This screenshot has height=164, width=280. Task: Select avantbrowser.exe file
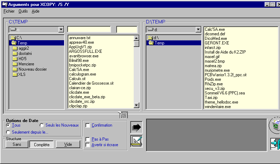coord(84,56)
